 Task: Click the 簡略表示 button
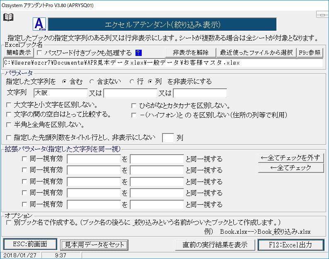click(x=19, y=53)
